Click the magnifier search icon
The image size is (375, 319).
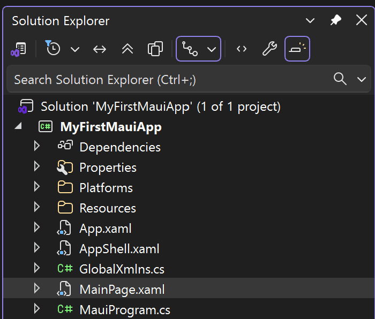pos(340,79)
